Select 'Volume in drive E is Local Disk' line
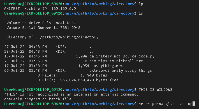This screenshot has width=199, height=109. [x=41, y=23]
